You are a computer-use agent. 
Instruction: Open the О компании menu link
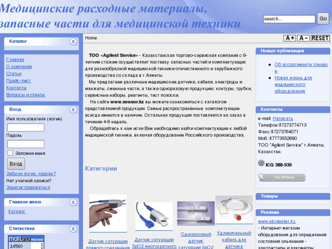19,67
